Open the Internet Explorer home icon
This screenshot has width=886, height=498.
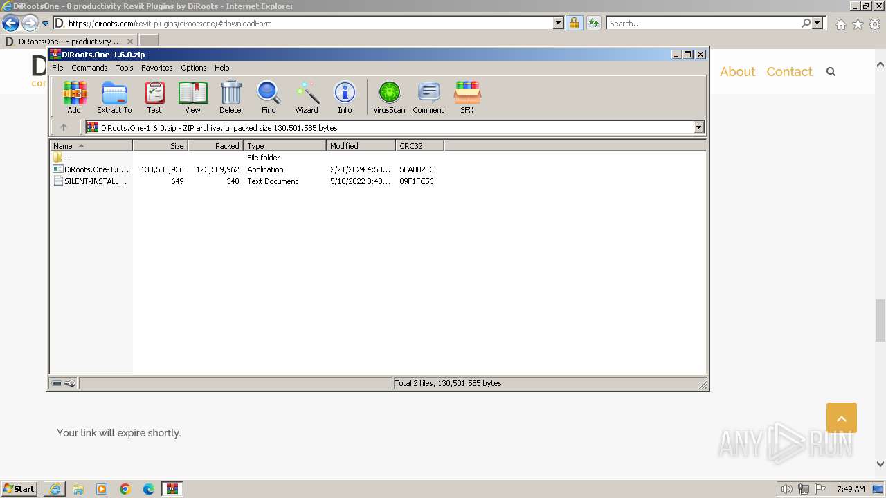(840, 24)
